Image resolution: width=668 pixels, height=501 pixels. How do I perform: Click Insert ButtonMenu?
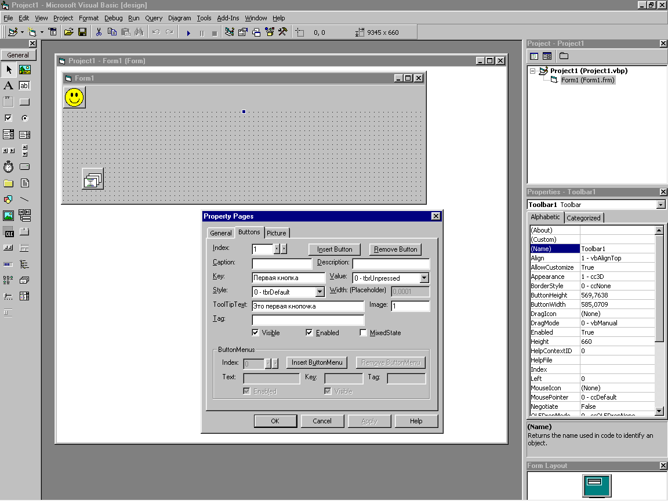317,362
